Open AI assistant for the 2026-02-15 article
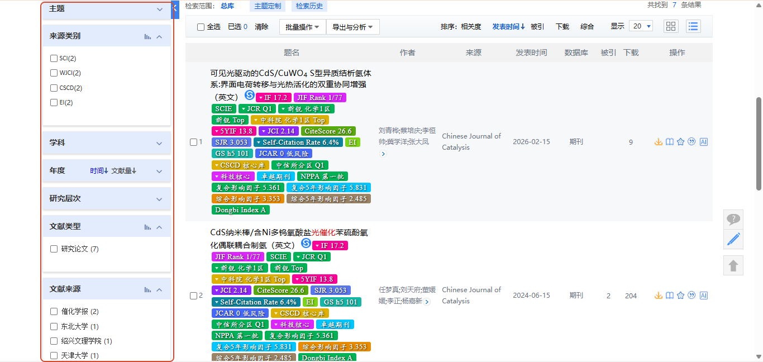Viewport: 763px width, 362px height. [704, 142]
